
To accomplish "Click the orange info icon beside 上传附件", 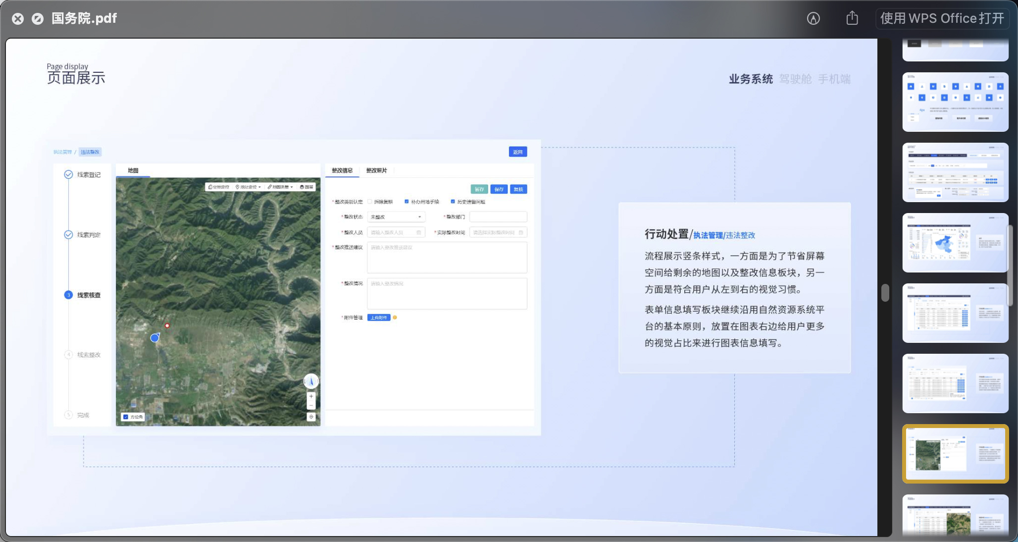I will tap(395, 318).
